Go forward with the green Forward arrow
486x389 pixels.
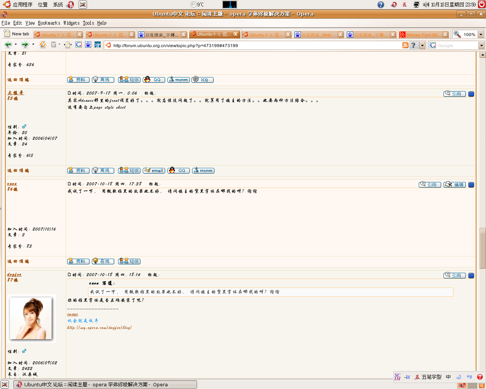pos(25,45)
